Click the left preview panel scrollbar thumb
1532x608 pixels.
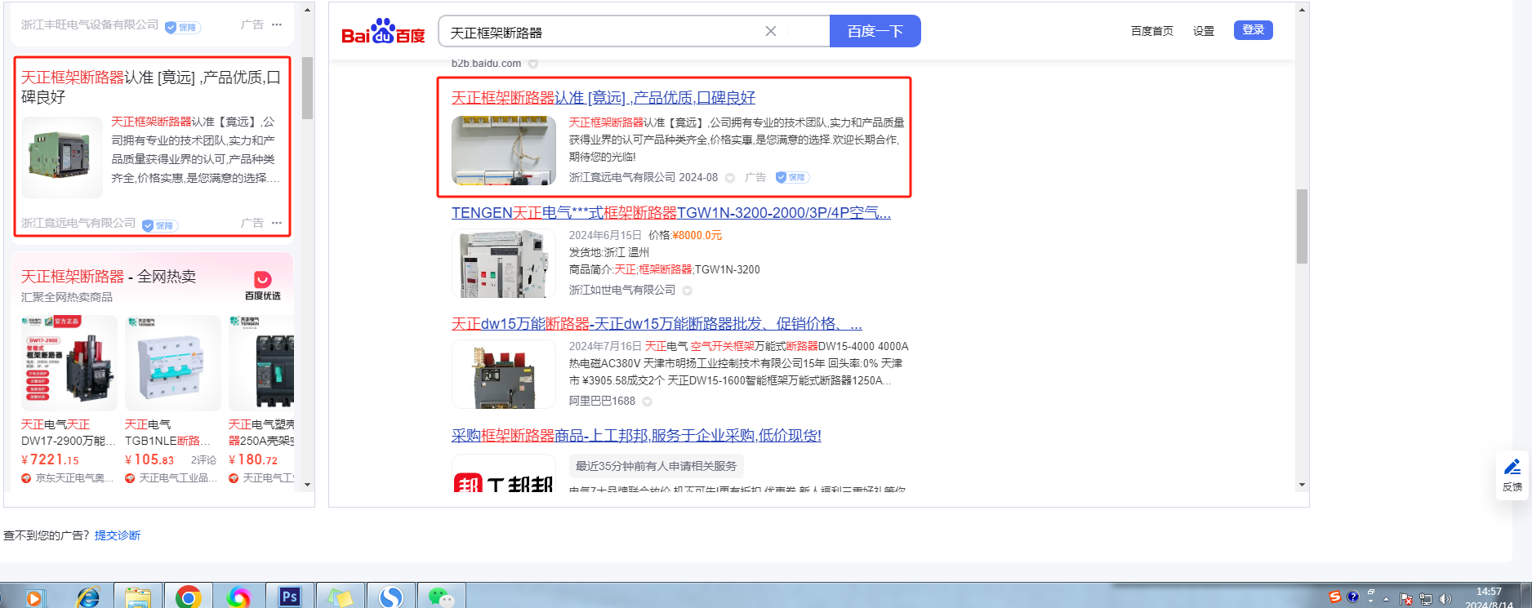pos(307,88)
